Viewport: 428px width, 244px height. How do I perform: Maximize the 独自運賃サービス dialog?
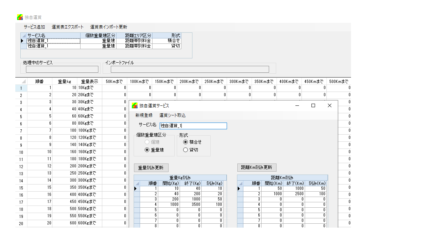[x=313, y=105]
